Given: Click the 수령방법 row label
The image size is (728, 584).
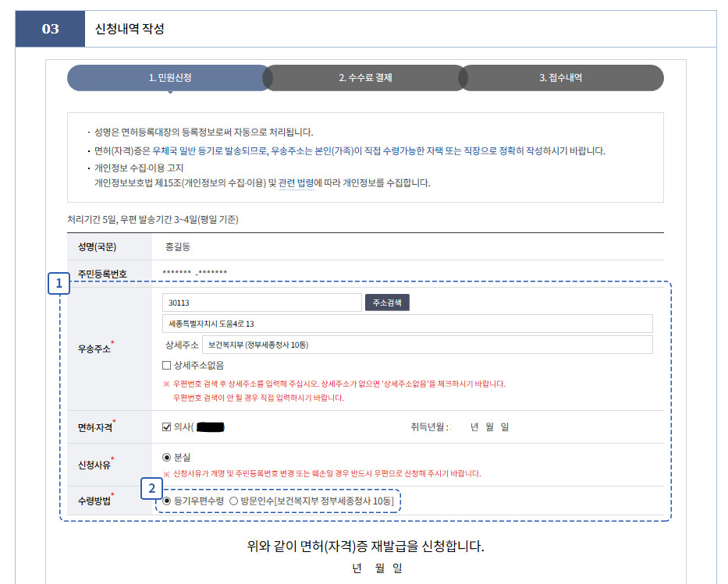Looking at the screenshot, I should coord(94,501).
